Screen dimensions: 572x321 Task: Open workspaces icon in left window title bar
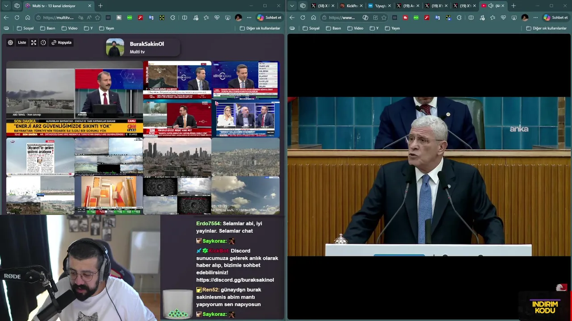tap(17, 6)
